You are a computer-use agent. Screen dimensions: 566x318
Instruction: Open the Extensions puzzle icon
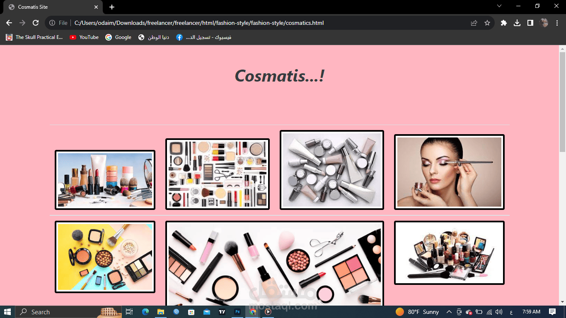[504, 23]
